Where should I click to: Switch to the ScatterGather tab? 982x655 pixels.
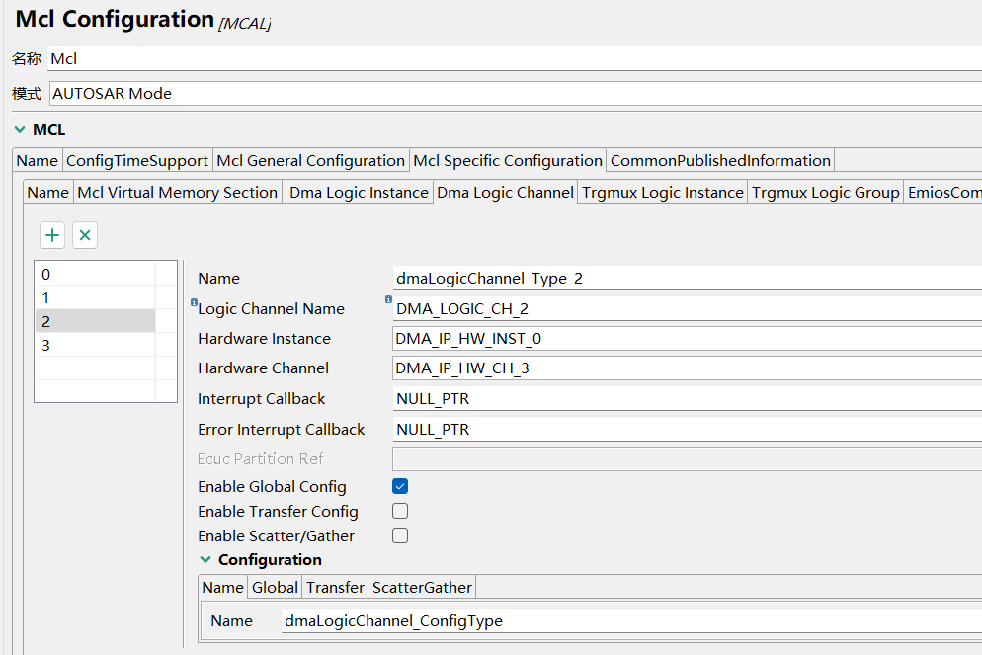[x=422, y=587]
